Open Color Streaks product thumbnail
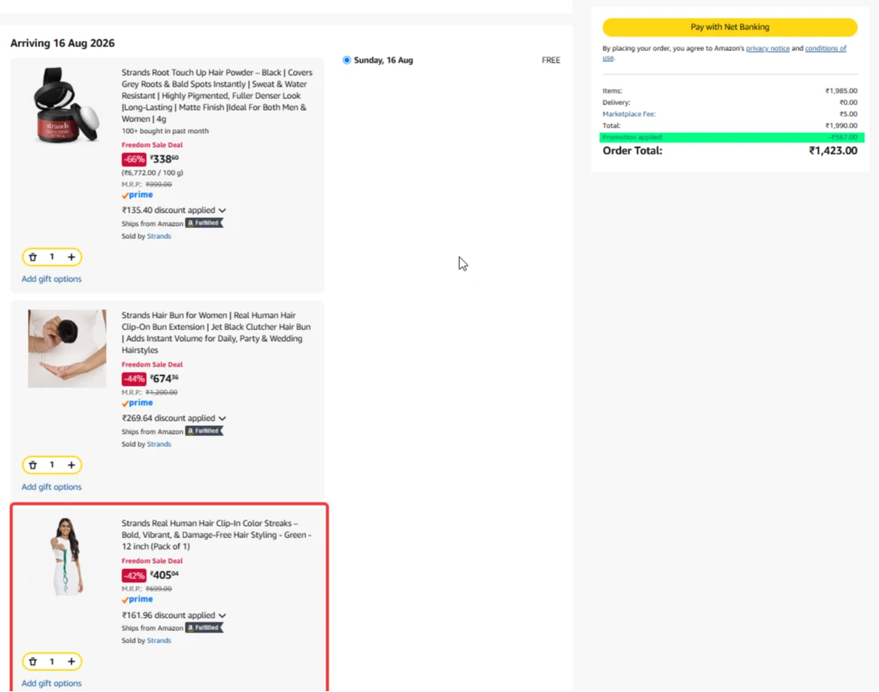This screenshot has height=692, width=879. click(x=66, y=556)
